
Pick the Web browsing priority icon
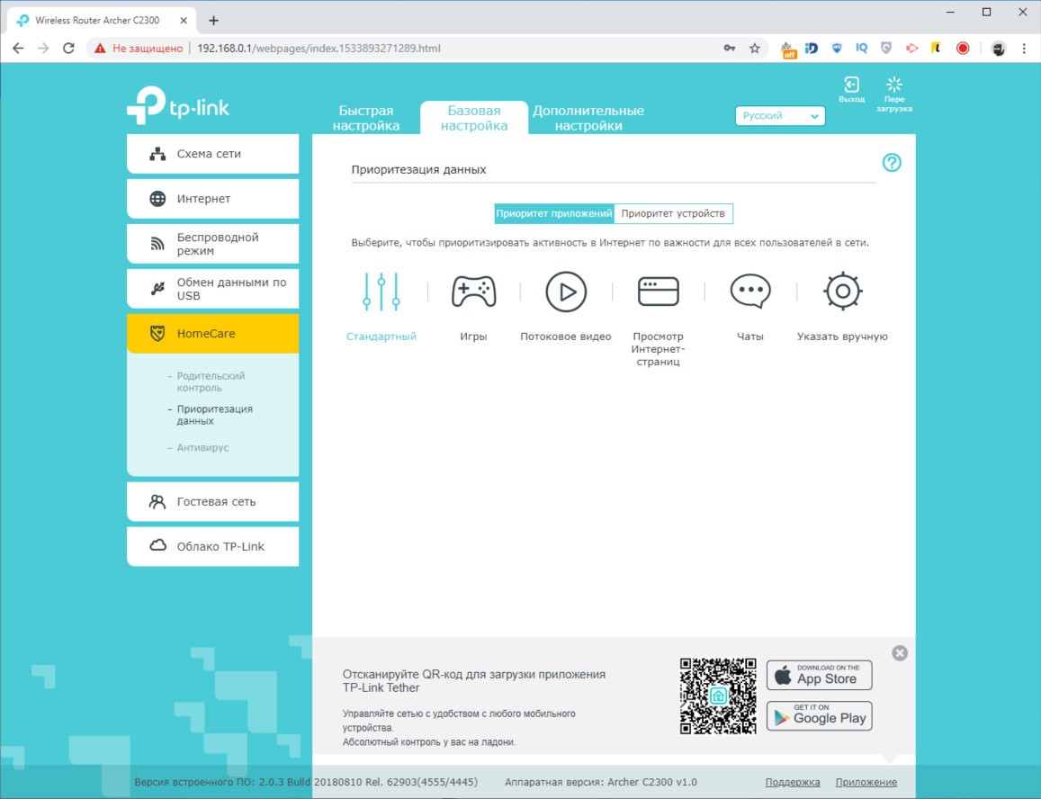pyautogui.click(x=658, y=292)
